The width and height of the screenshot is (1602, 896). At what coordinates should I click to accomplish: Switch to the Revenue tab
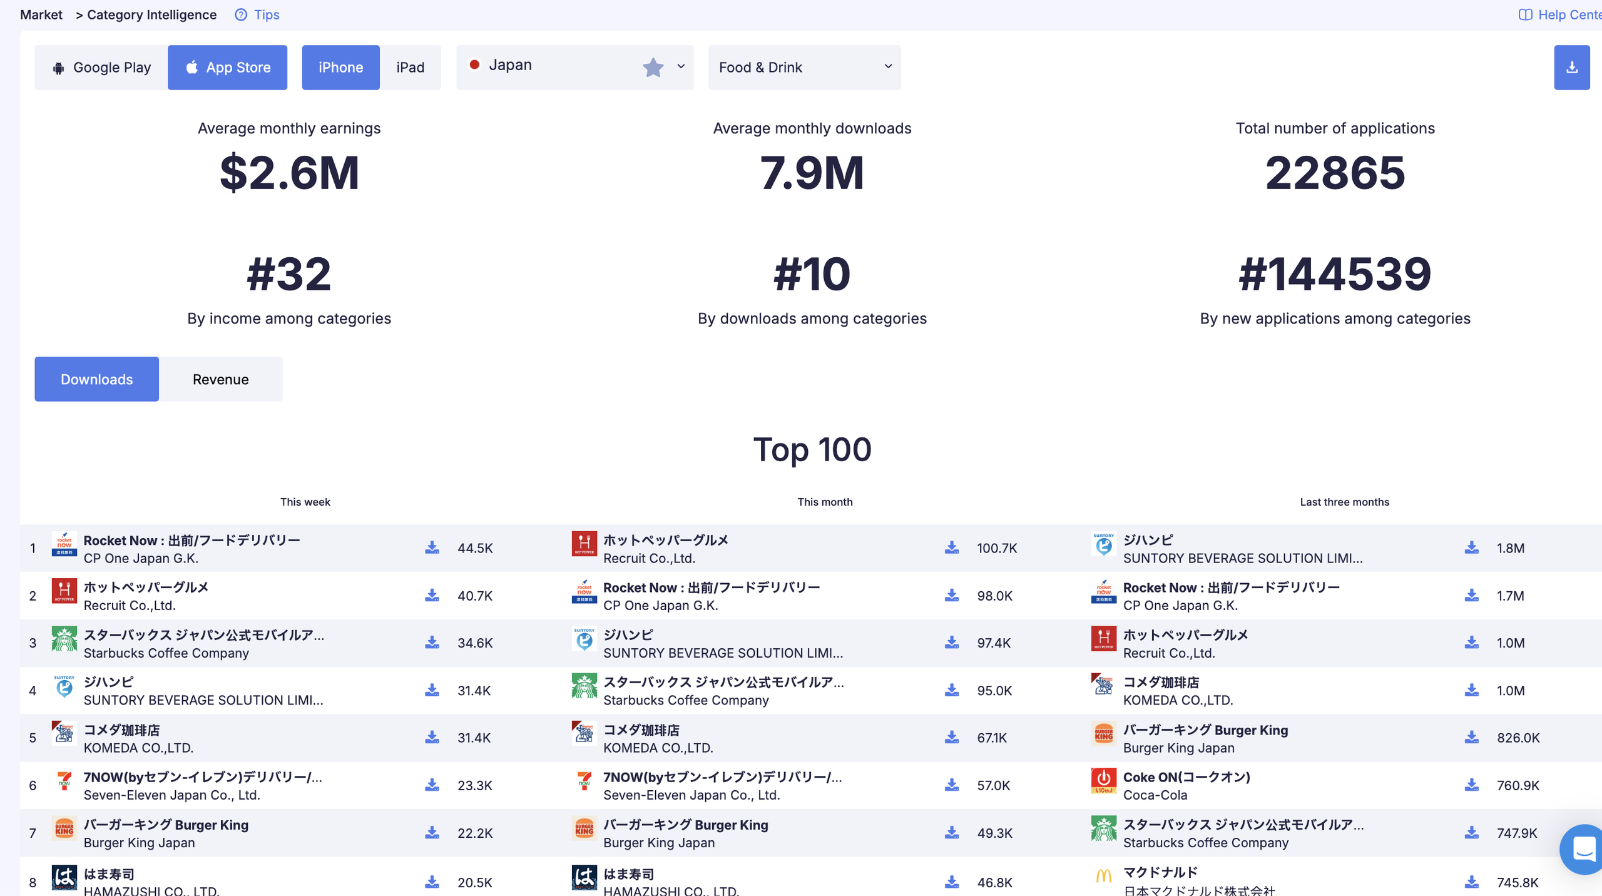tap(220, 379)
